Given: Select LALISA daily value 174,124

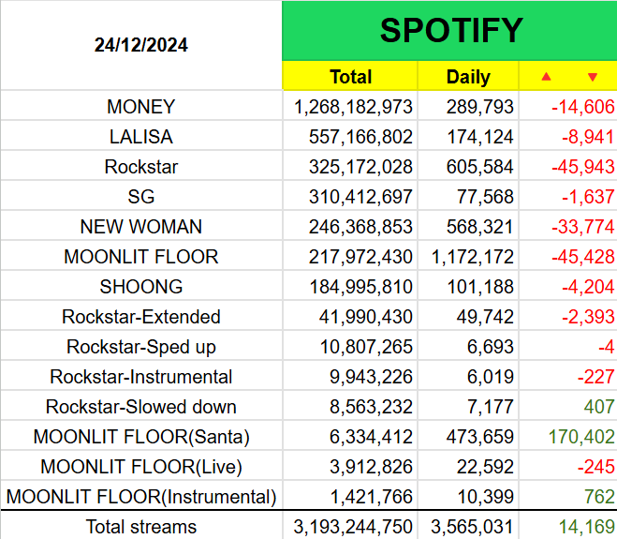Looking at the screenshot, I should point(468,136).
